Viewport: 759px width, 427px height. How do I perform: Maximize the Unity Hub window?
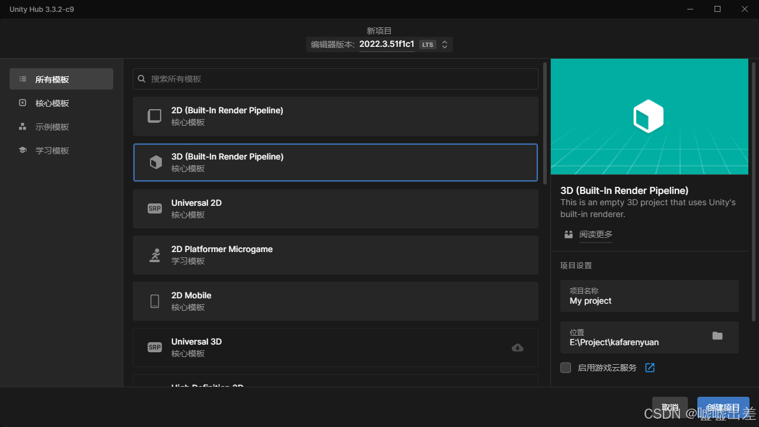click(717, 9)
